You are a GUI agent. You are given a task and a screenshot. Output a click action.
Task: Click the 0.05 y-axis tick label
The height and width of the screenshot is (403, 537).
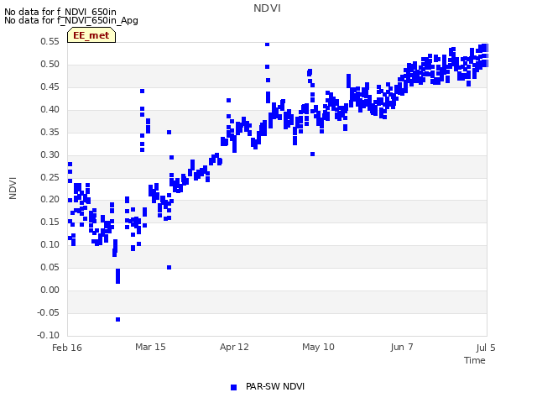point(50,267)
